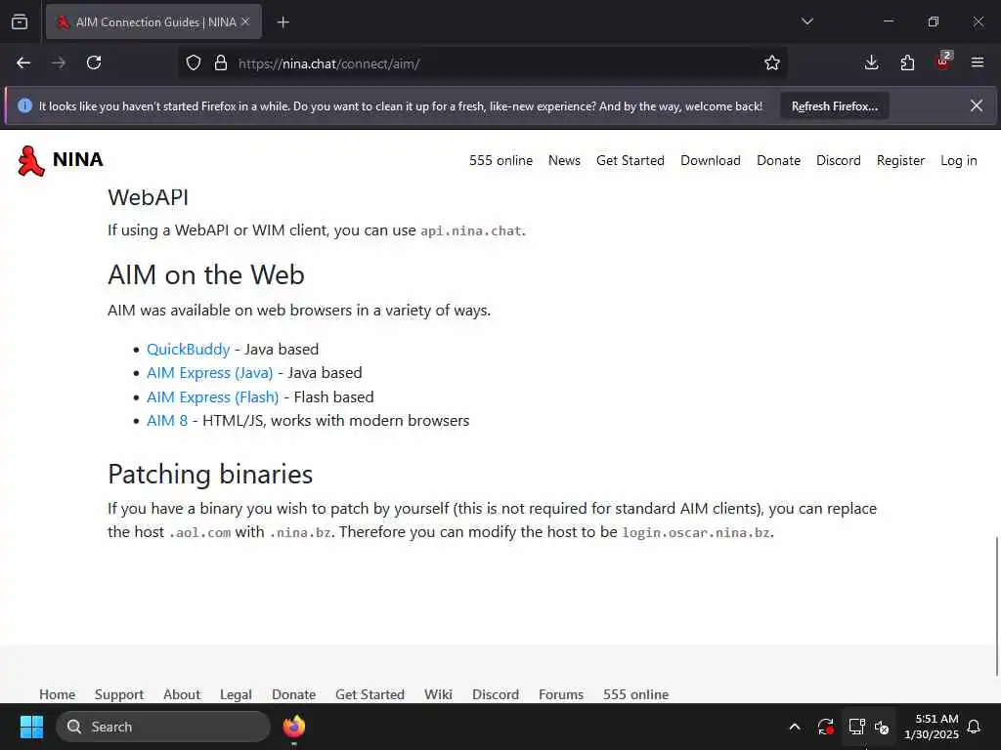
Task: Go back to previous page
Action: [23, 63]
